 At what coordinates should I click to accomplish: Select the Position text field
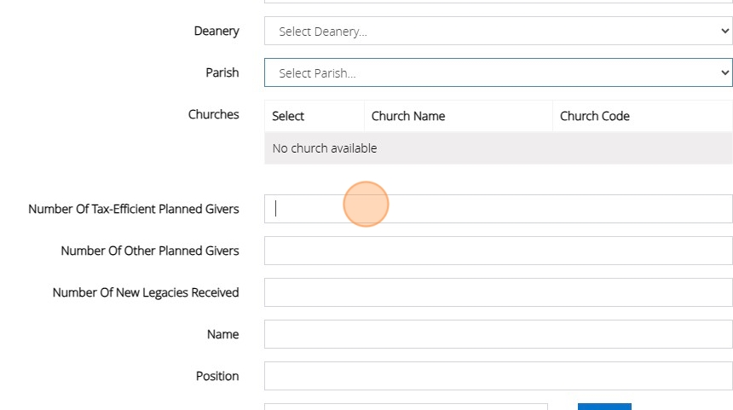pyautogui.click(x=498, y=376)
